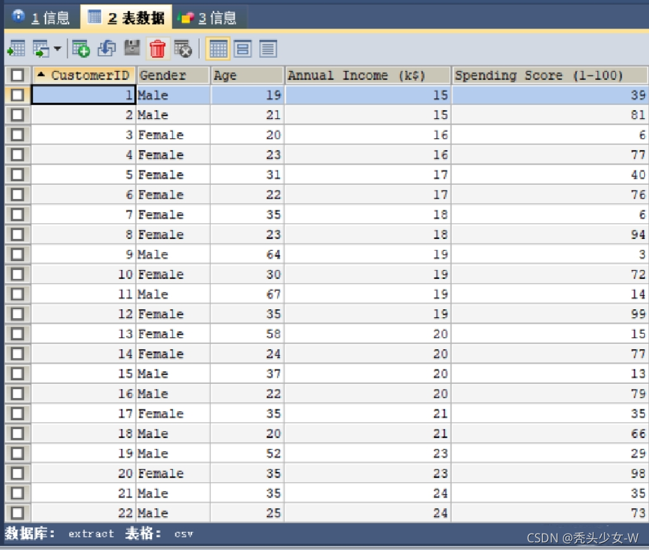
Task: Select the Gender cell of CustomerID 21
Action: [x=174, y=494]
